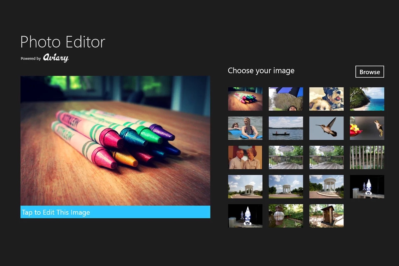This screenshot has width=399, height=266.
Task: Click the Aviary logo
Action: pyautogui.click(x=56, y=58)
